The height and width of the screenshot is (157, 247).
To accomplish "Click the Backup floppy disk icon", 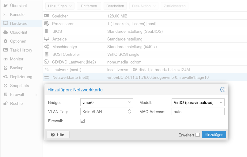I will click(x=5, y=68).
